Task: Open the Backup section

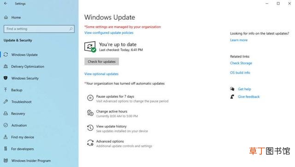Action: coord(17,90)
